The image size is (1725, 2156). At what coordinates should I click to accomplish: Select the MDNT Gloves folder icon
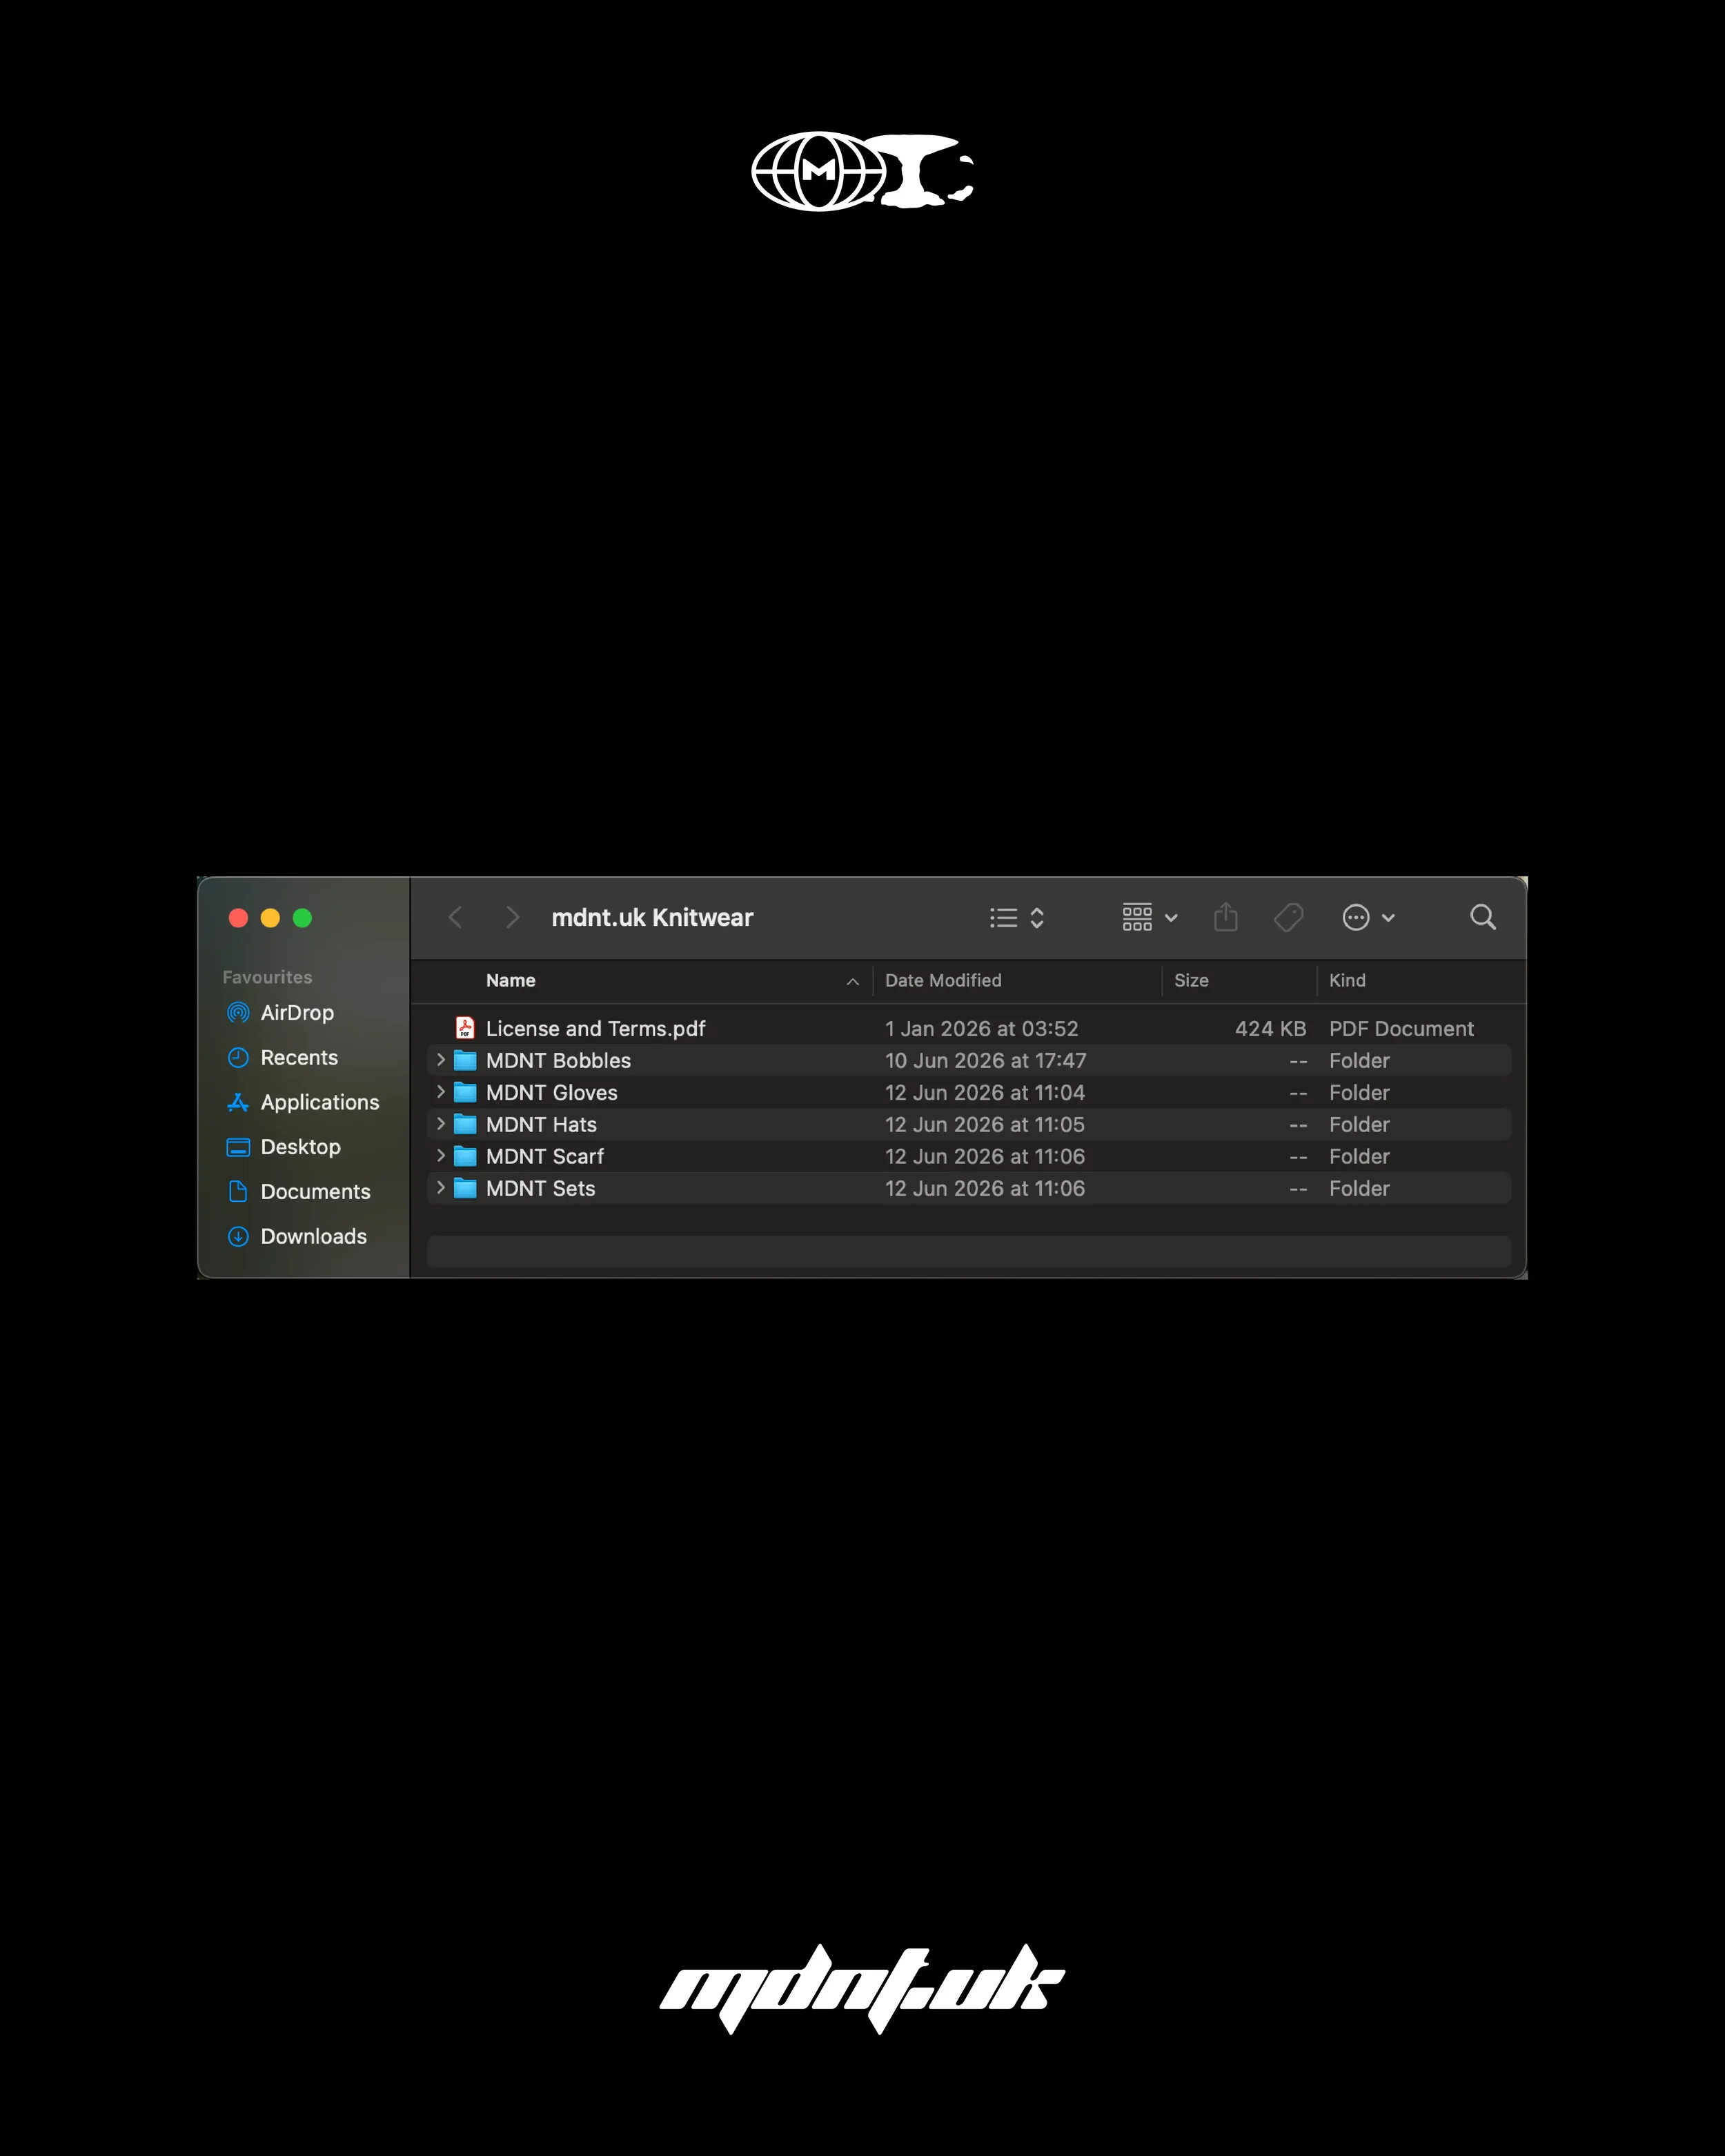tap(465, 1092)
